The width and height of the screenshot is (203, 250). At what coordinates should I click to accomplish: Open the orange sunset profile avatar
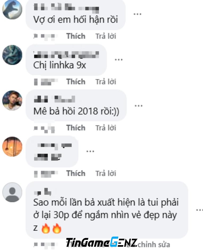[12, 147]
